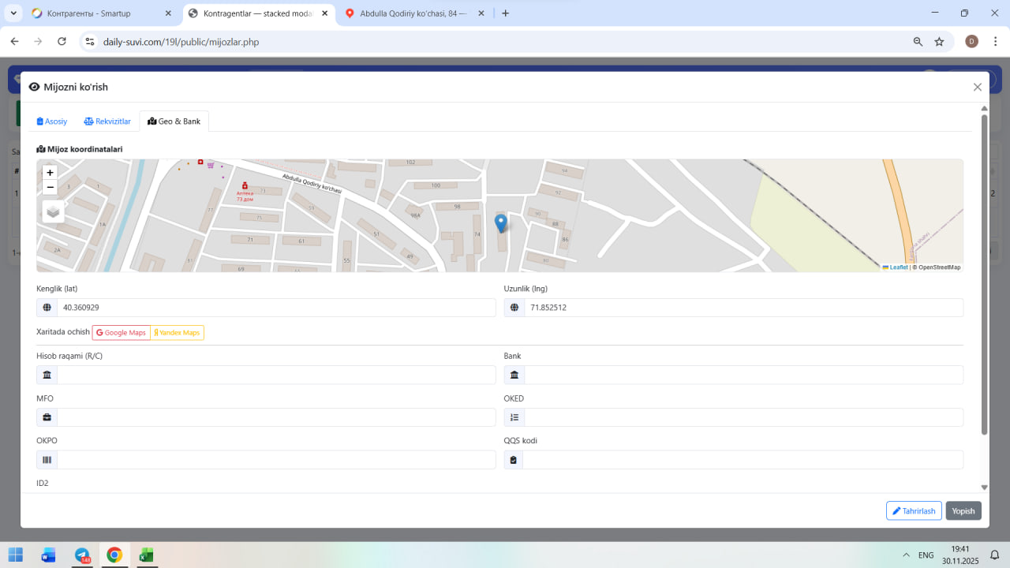The width and height of the screenshot is (1010, 568).
Task: Open Excel from the taskbar
Action: coord(146,555)
